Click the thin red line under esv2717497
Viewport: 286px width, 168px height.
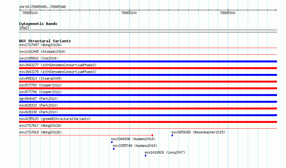pos(148,48)
